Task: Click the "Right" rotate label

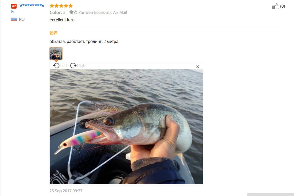Action: (x=82, y=66)
